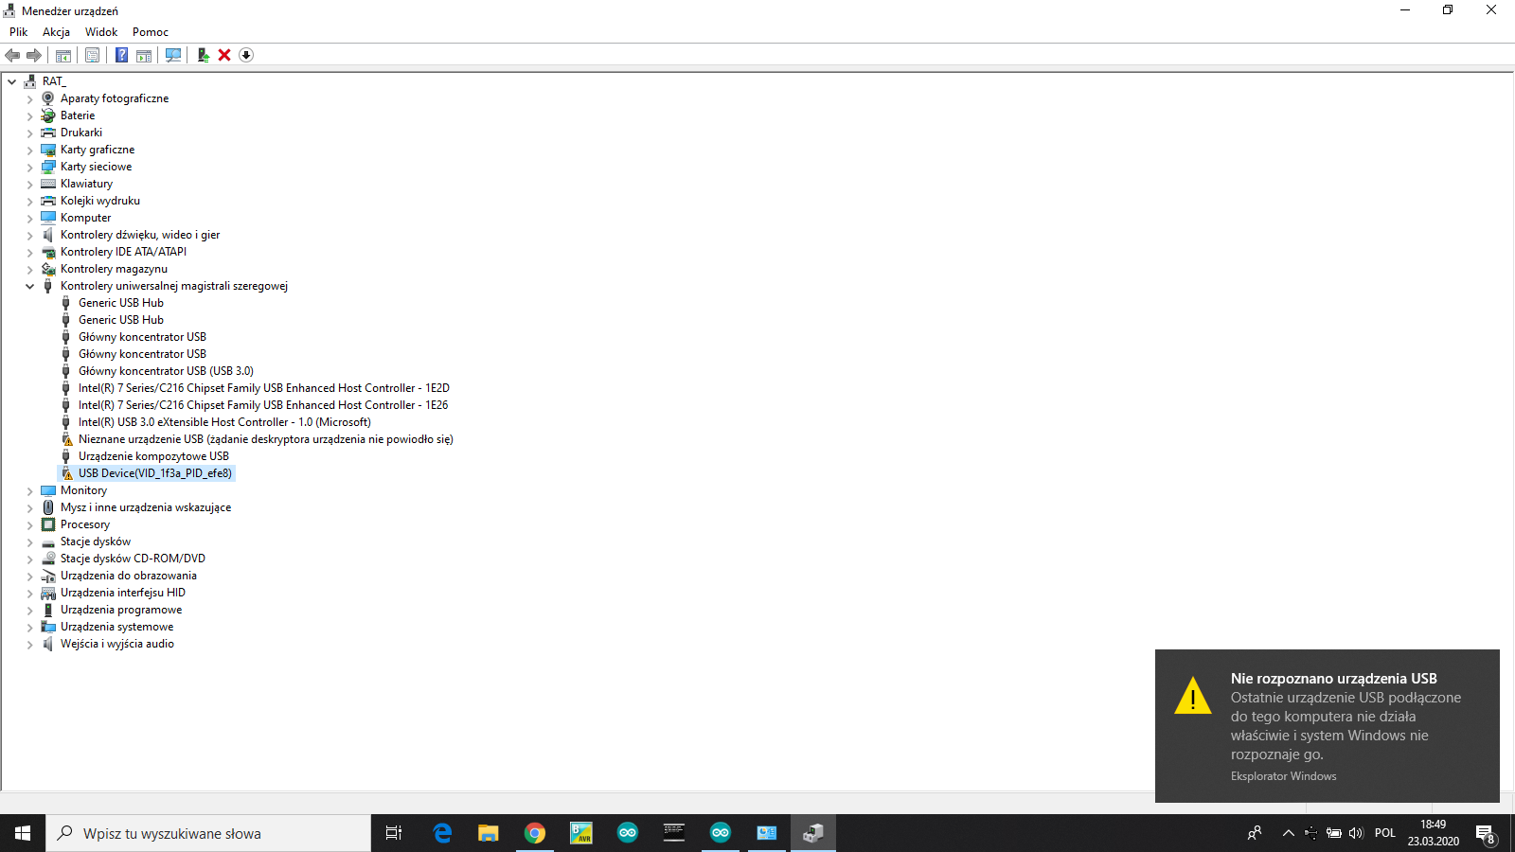The width and height of the screenshot is (1515, 852).
Task: Click the Disable device down-arrow icon
Action: [x=246, y=55]
